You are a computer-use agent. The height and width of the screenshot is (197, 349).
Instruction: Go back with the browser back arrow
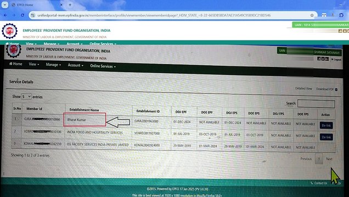(5, 15)
